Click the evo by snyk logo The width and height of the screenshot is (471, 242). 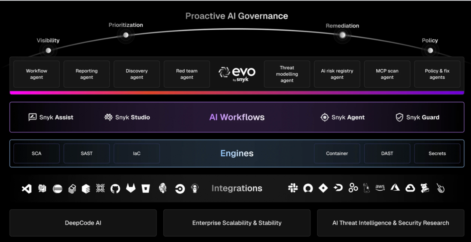pos(237,74)
